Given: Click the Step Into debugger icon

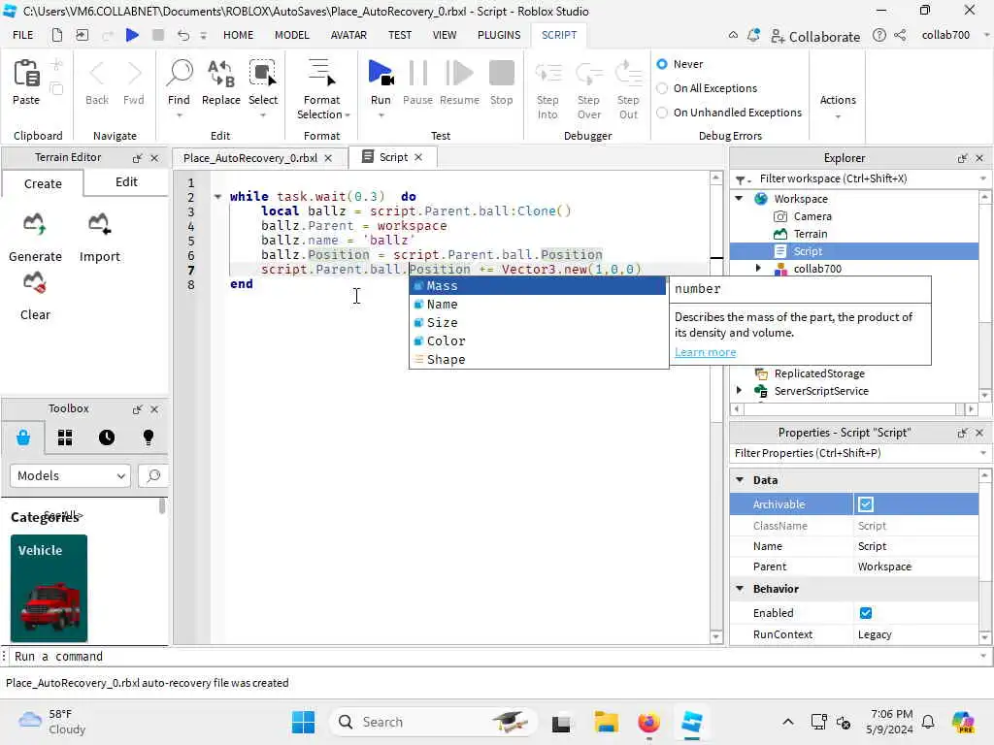Looking at the screenshot, I should (547, 74).
